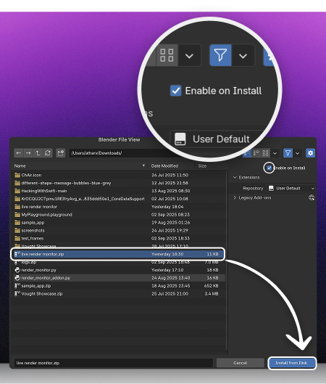Toggle options region gear icon
Screen dimensions: 326x384
(x=310, y=153)
